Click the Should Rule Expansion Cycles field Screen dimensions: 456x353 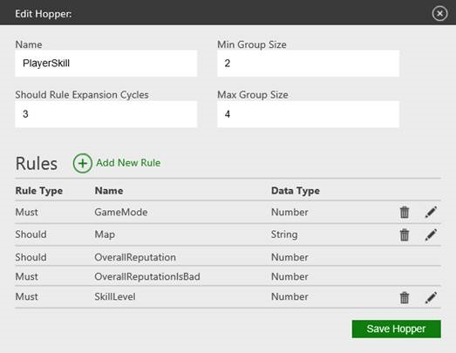(x=106, y=114)
